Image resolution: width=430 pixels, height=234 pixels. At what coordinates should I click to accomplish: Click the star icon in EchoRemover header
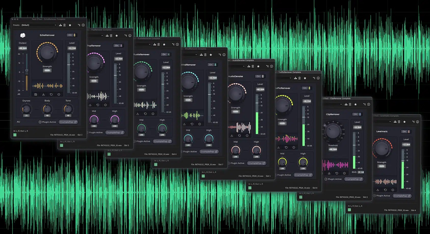click(x=70, y=25)
